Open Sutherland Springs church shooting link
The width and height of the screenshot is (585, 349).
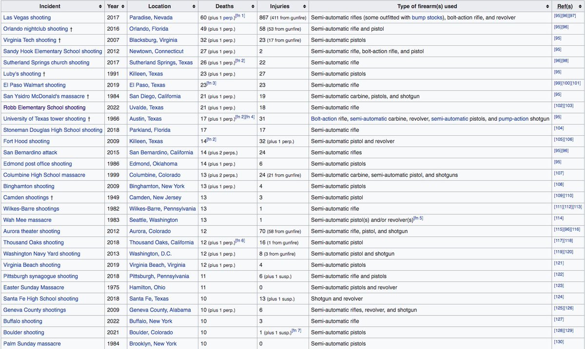pos(46,62)
